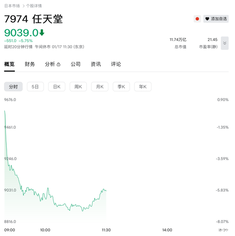The image size is (235, 236).
Task: Choose 周K chart interval
Action: coord(78,87)
